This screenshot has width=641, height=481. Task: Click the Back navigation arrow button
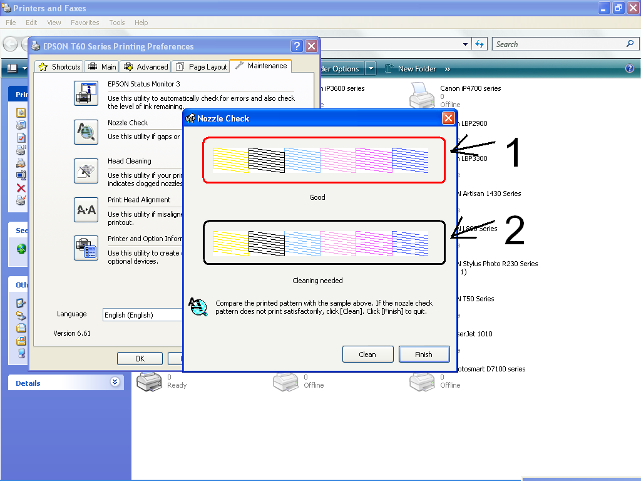(10, 44)
